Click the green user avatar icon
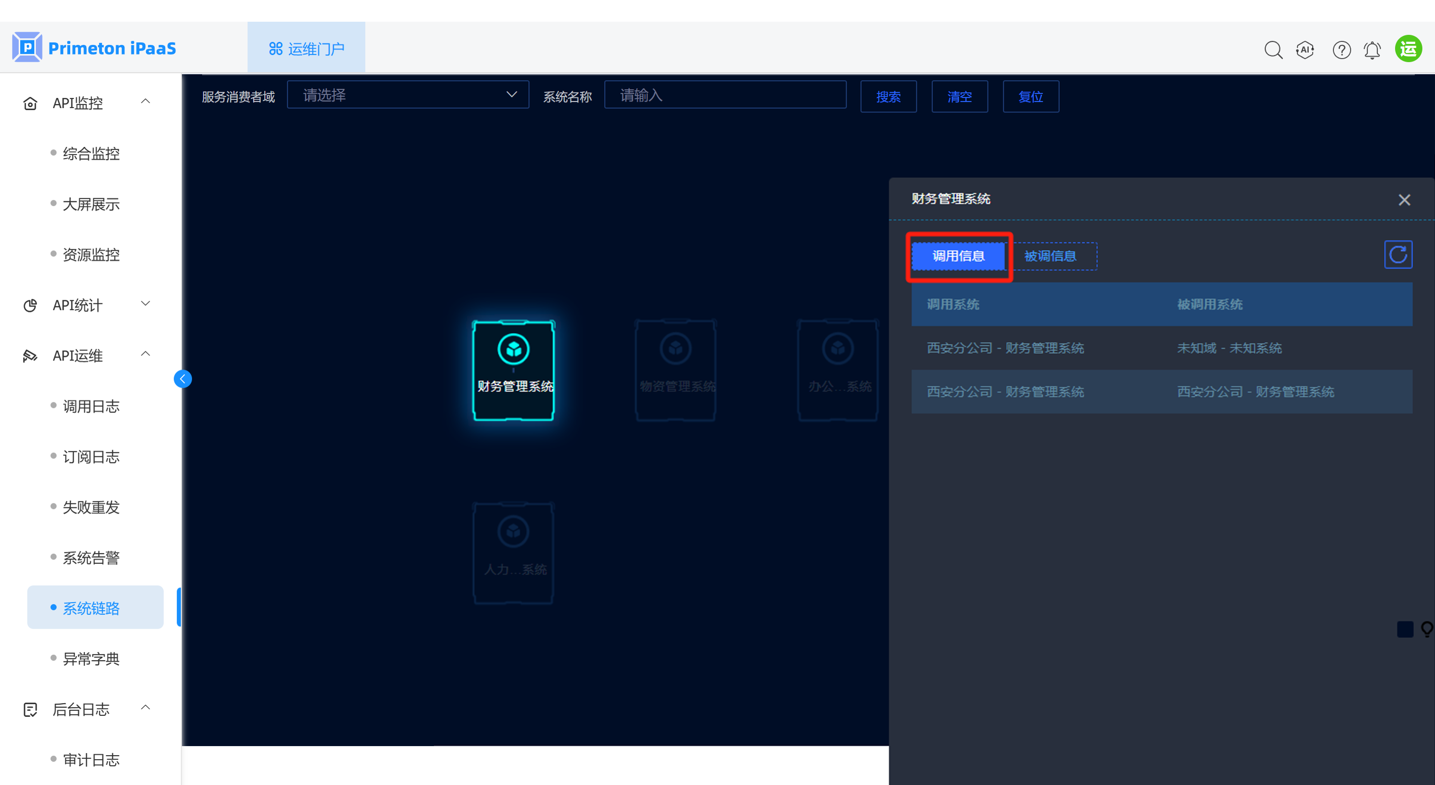This screenshot has width=1435, height=785. click(1408, 49)
